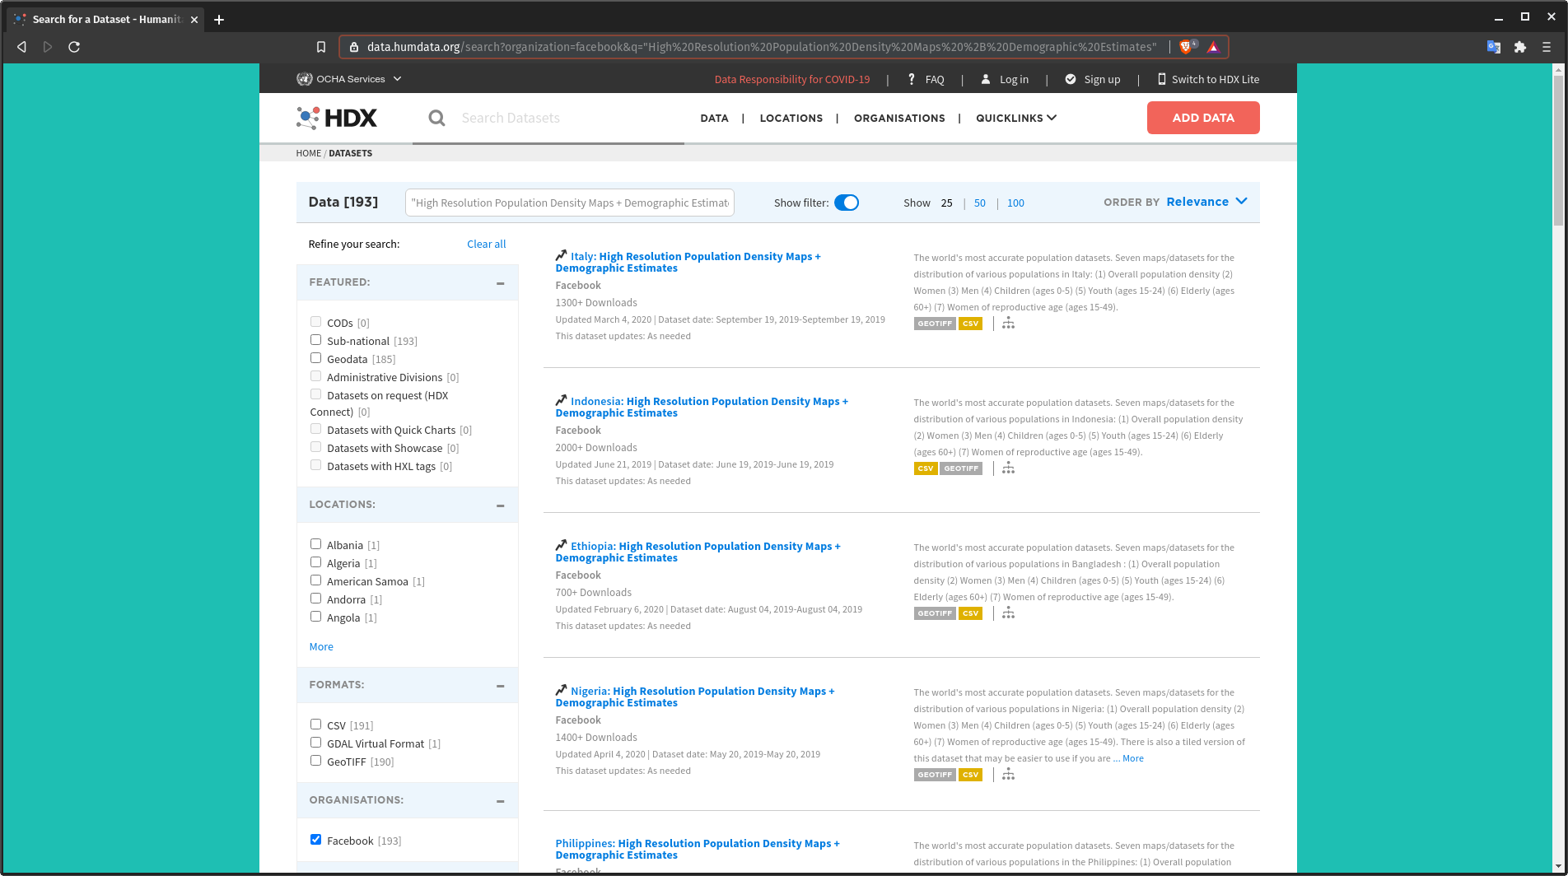Click Sign up
This screenshot has height=876, width=1568.
[1093, 79]
